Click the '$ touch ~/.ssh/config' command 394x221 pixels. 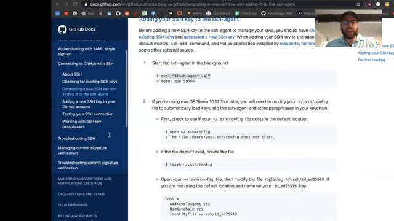189,165
